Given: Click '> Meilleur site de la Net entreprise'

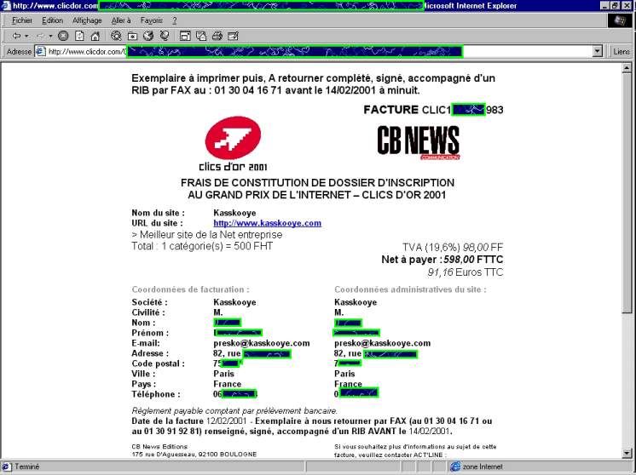Looking at the screenshot, I should pos(207,234).
